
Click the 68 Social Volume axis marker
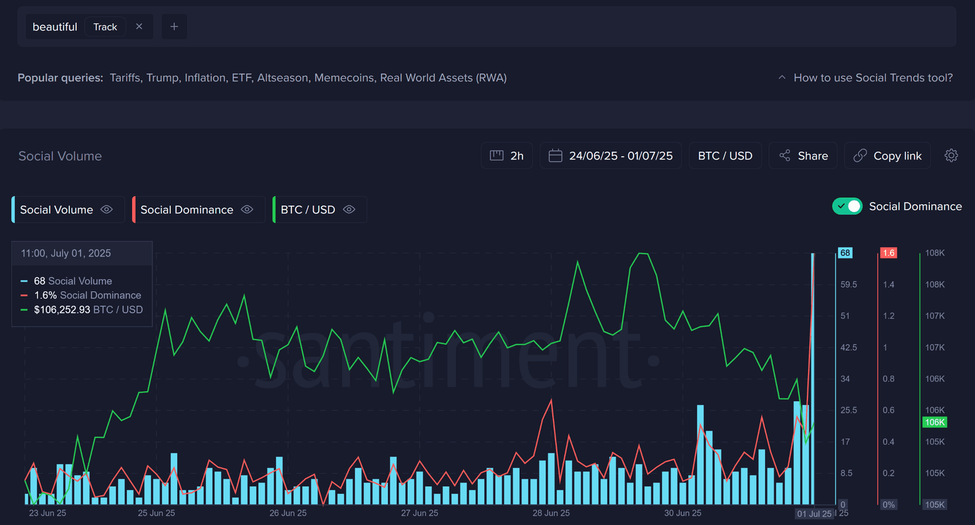845,253
